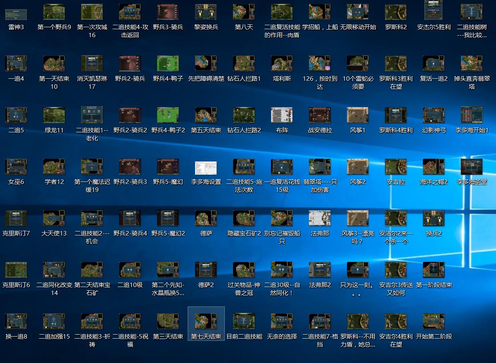Select the 学招船，上船 file

[320, 13]
